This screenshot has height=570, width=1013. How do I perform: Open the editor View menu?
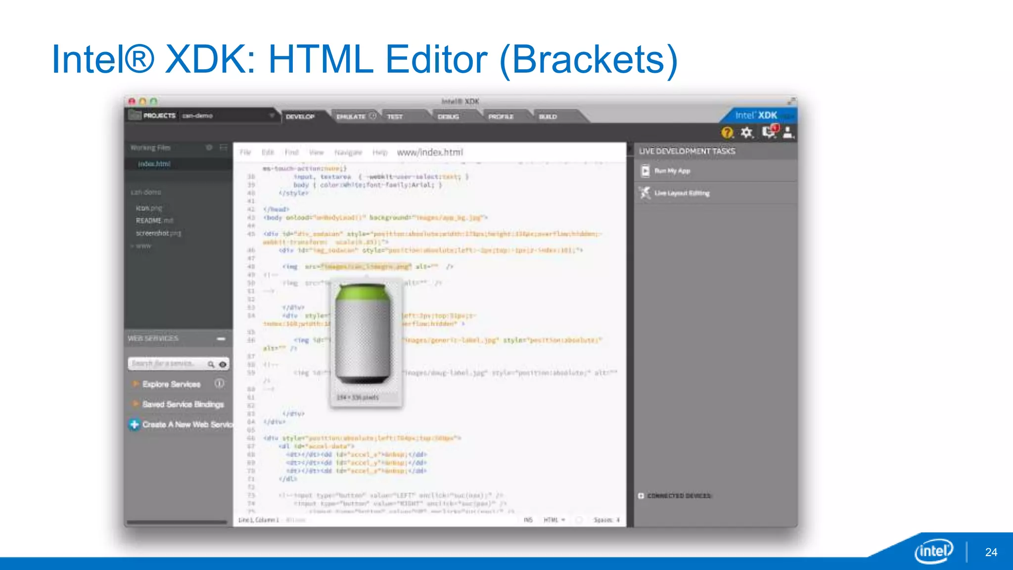(317, 152)
